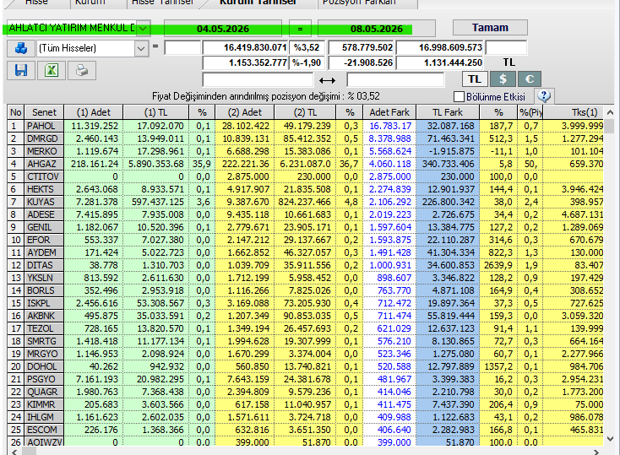Click horizontal scrollbar right arrow
This screenshot has width=620, height=455.
[596, 452]
